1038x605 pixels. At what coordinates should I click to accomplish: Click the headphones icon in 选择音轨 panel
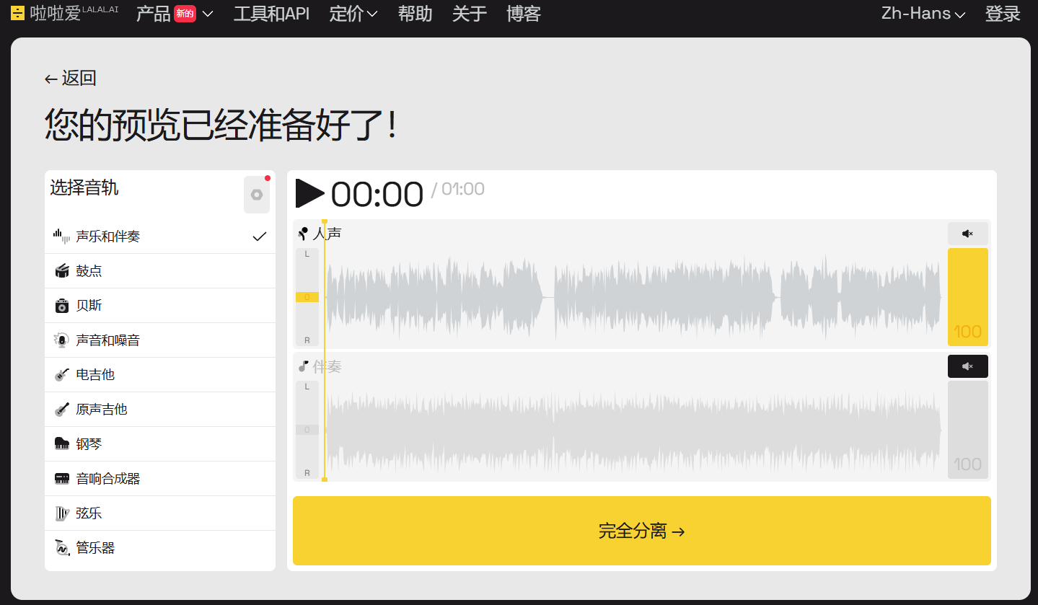(256, 193)
